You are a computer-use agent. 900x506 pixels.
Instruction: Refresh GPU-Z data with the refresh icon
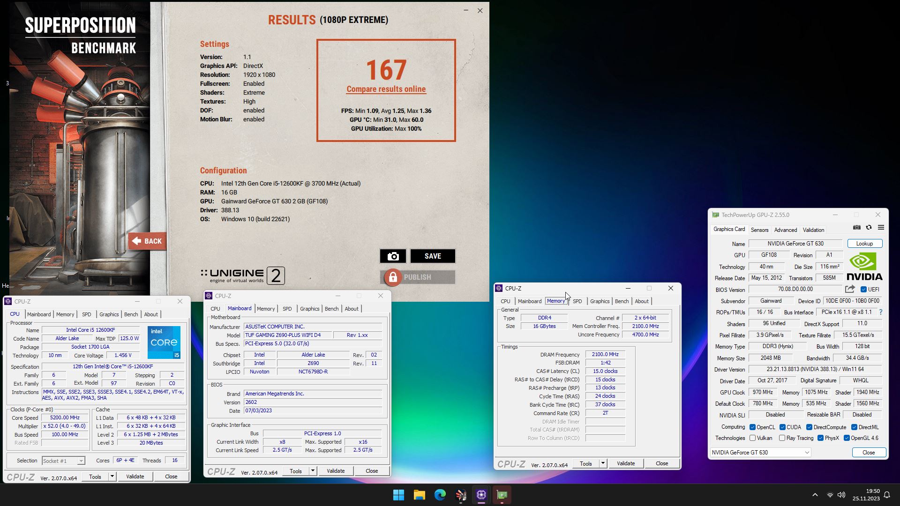click(869, 228)
